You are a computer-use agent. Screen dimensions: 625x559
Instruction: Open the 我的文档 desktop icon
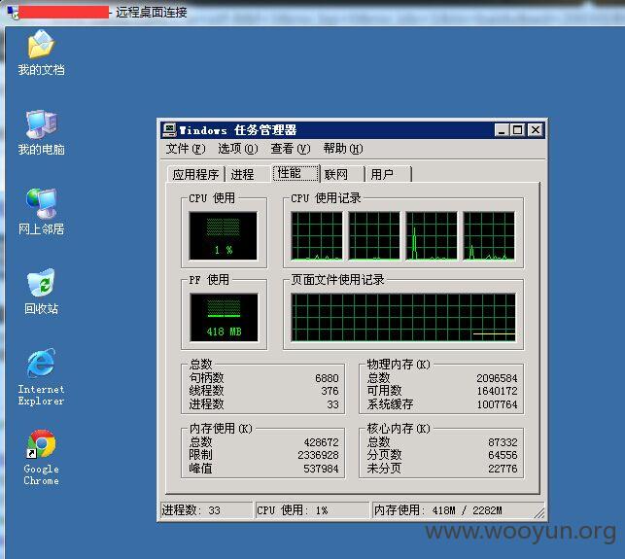41,52
